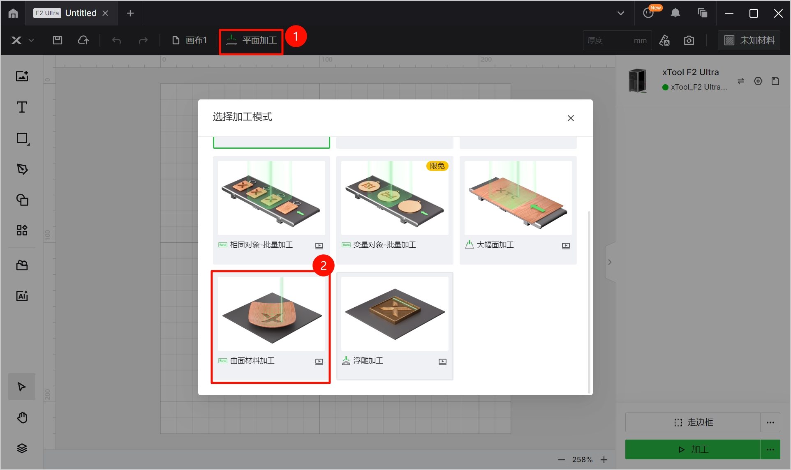Upload project to cloud
Viewport: 791px width, 470px height.
[x=83, y=40]
